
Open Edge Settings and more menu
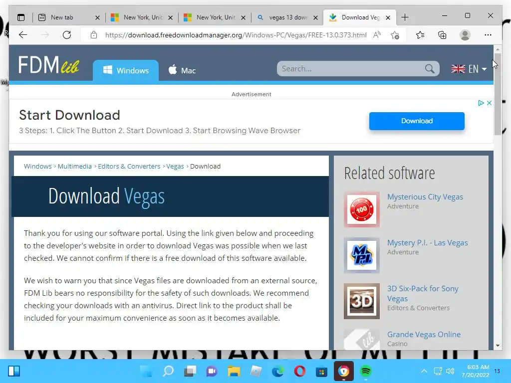[488, 35]
